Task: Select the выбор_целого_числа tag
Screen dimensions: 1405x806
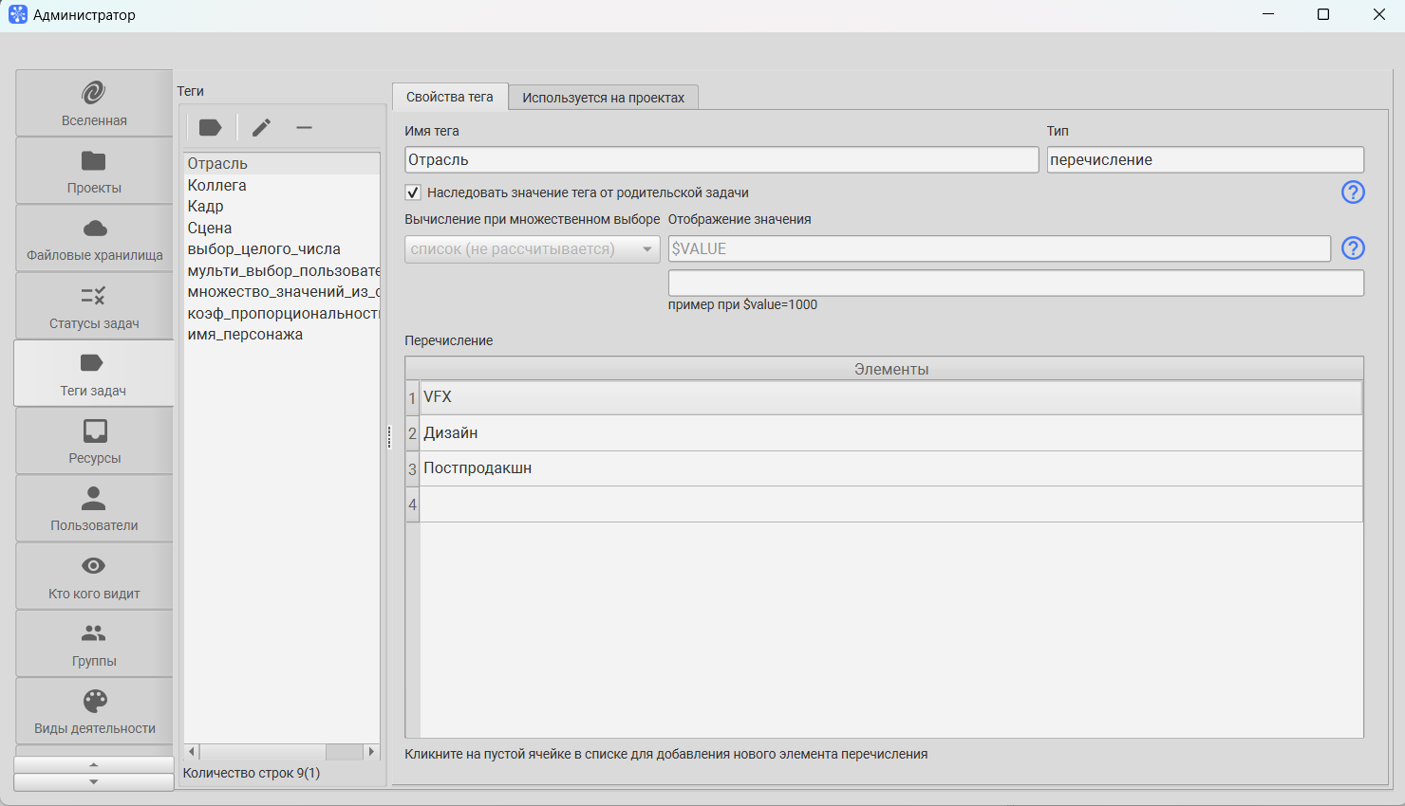Action: (x=282, y=248)
